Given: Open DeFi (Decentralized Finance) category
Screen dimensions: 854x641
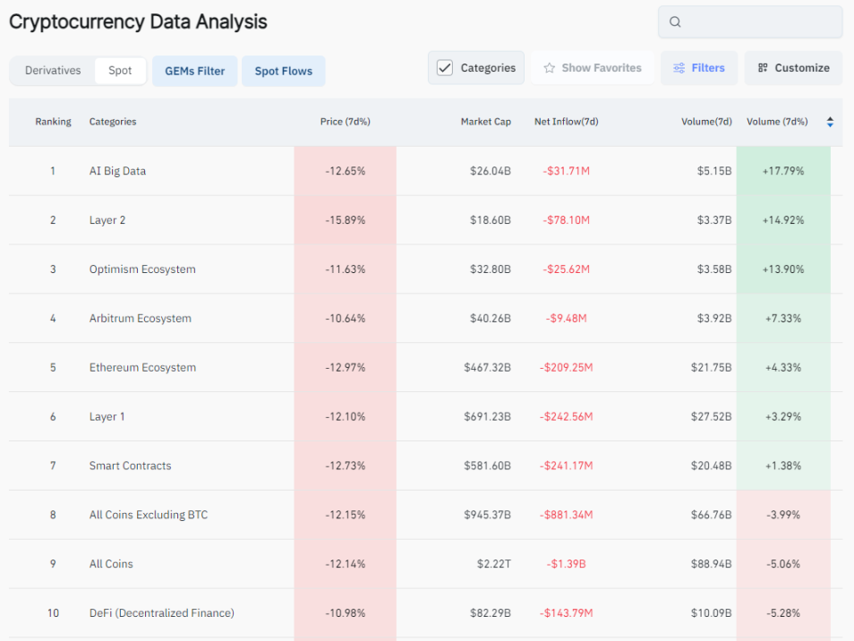Looking at the screenshot, I should (161, 613).
